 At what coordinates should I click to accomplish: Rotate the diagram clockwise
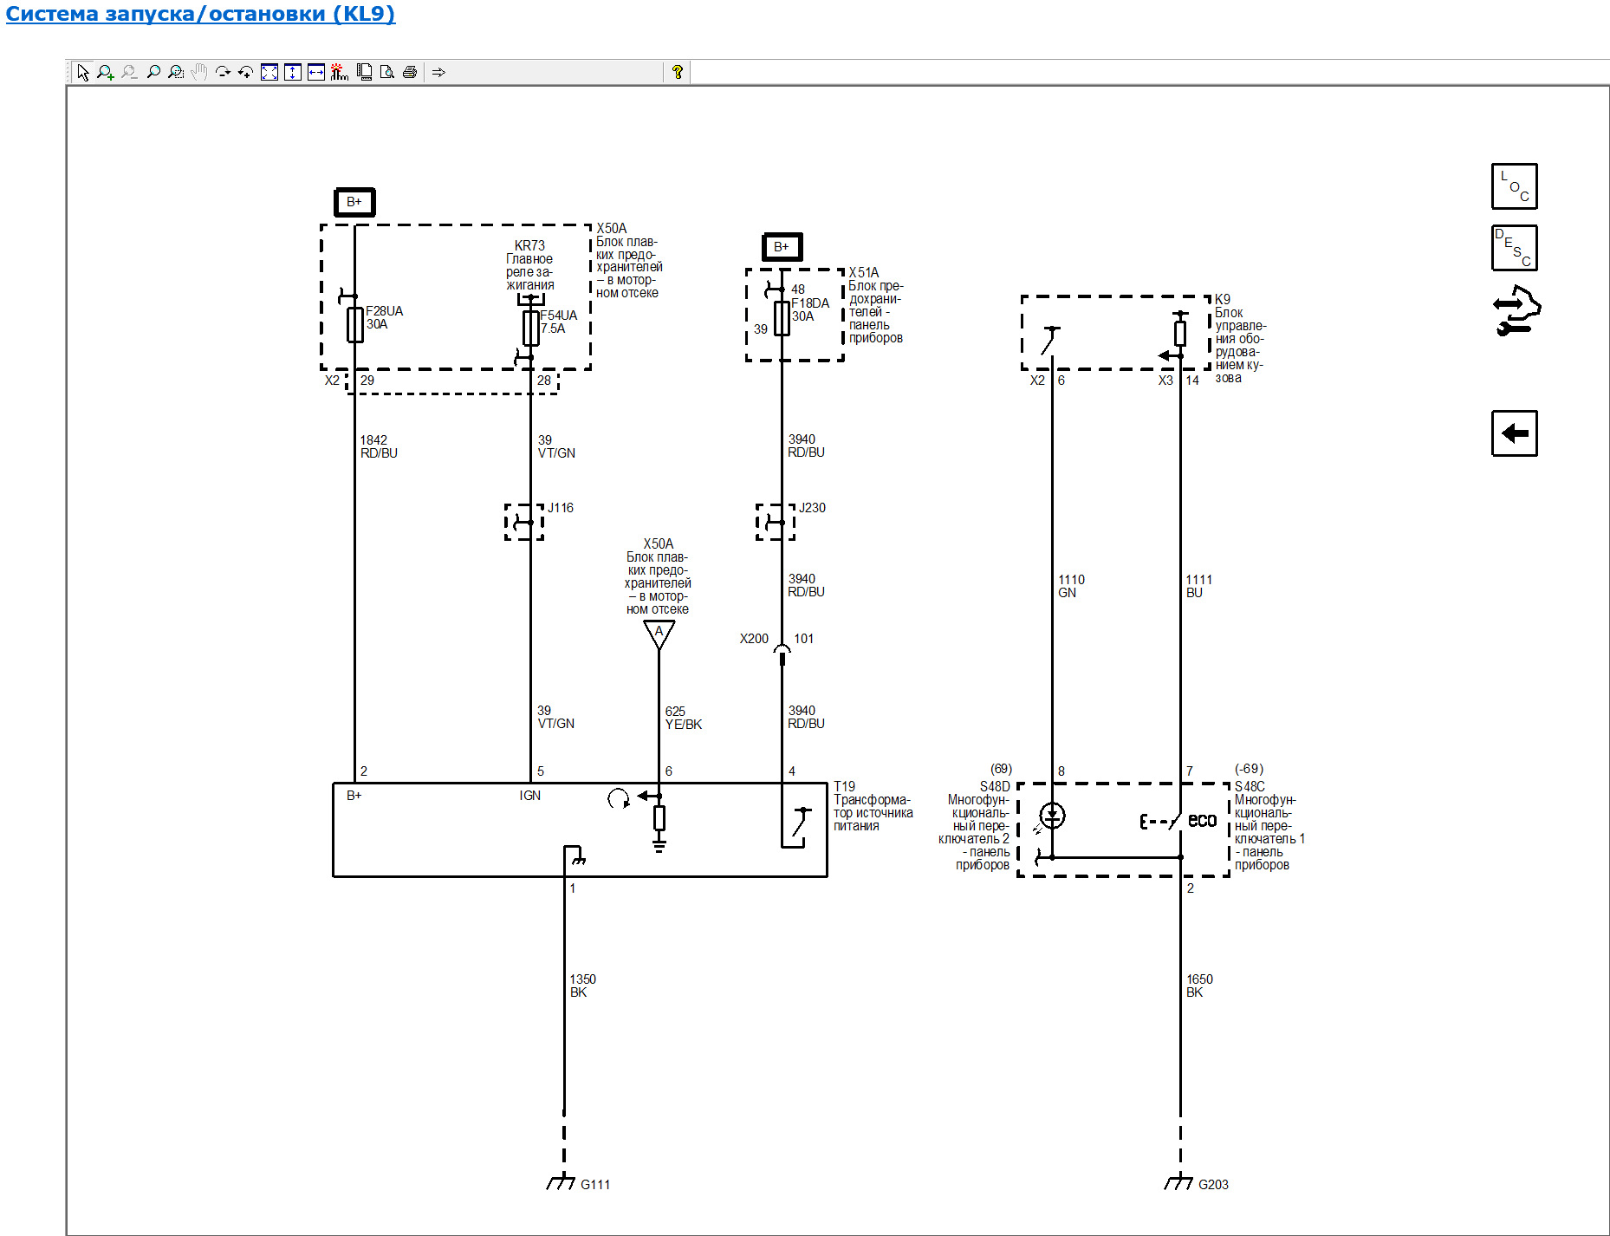coord(224,73)
